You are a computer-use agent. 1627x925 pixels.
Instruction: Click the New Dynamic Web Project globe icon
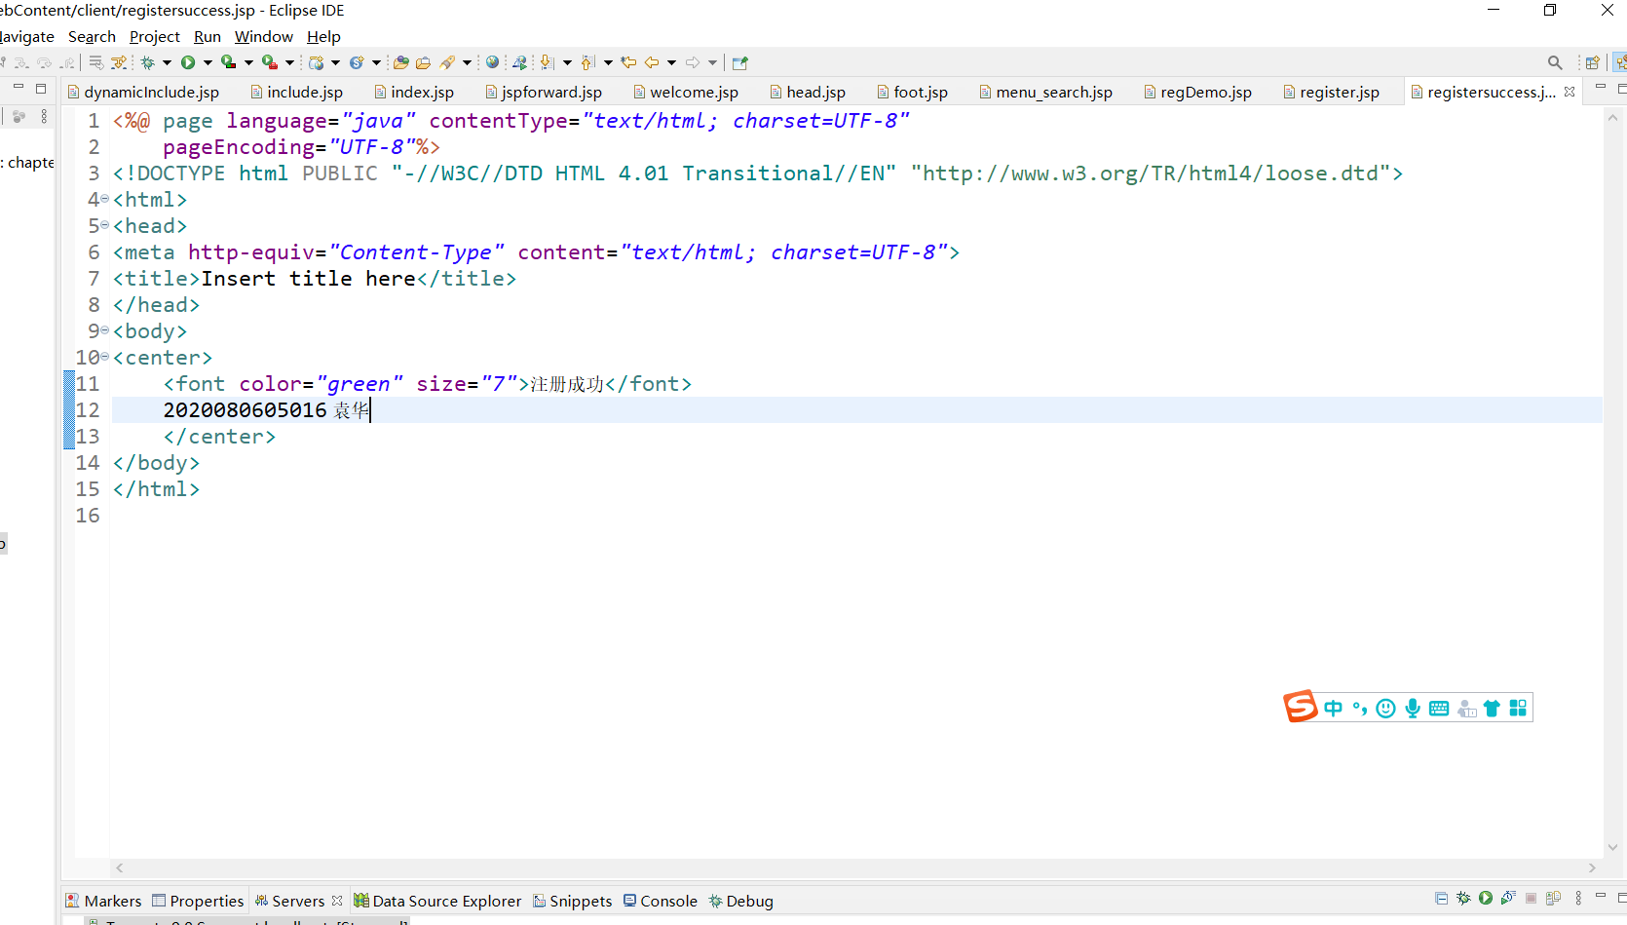coord(316,62)
